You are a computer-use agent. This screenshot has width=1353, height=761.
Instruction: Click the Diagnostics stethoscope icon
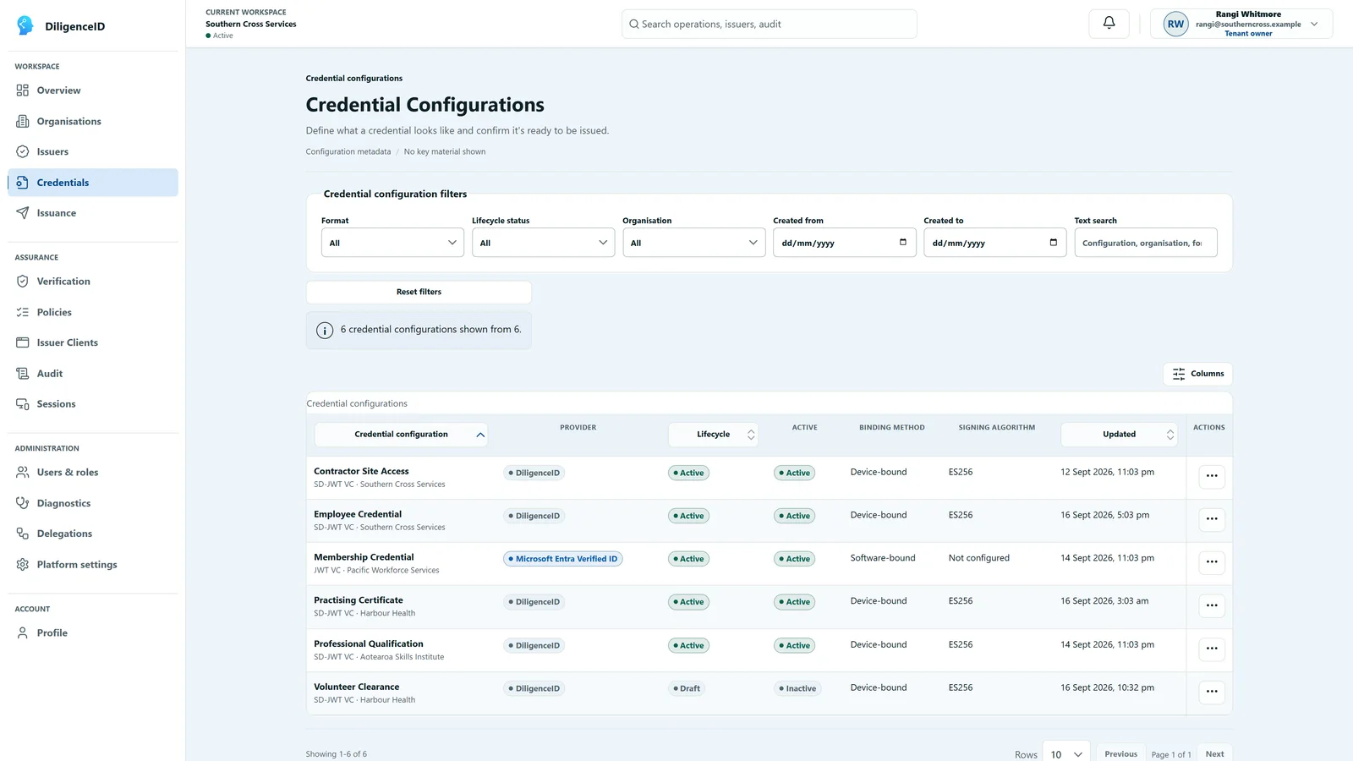click(23, 503)
